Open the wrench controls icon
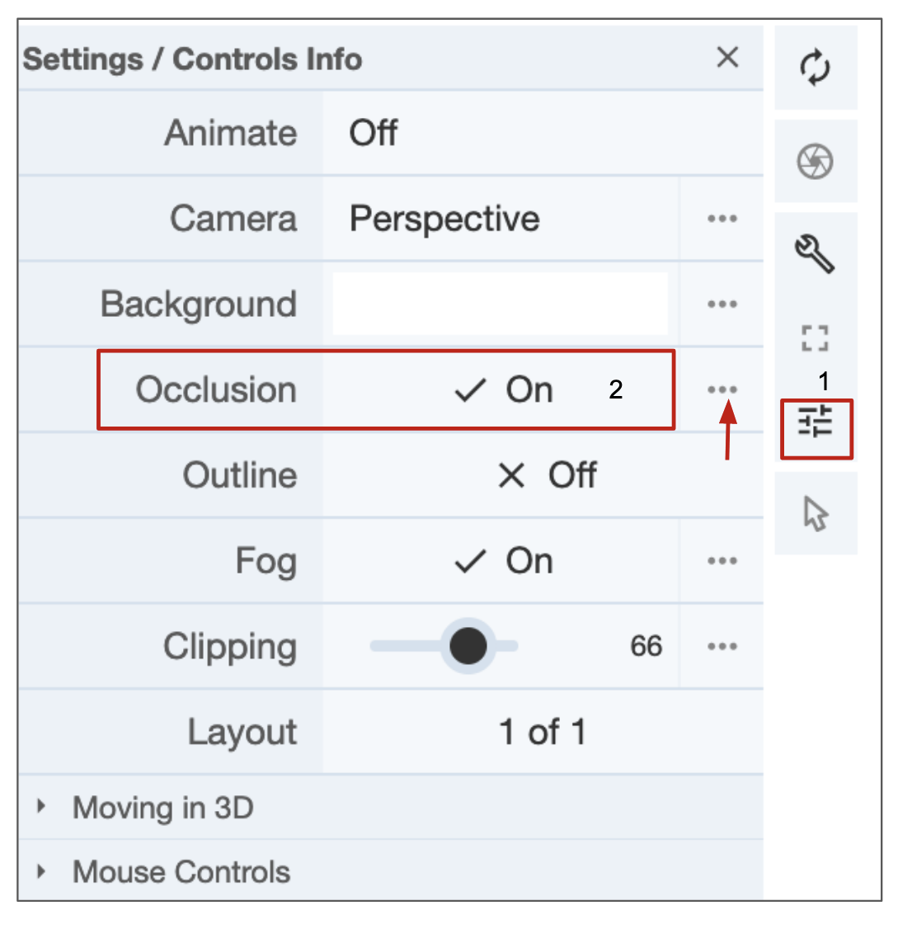The height and width of the screenshot is (929, 912). (816, 253)
